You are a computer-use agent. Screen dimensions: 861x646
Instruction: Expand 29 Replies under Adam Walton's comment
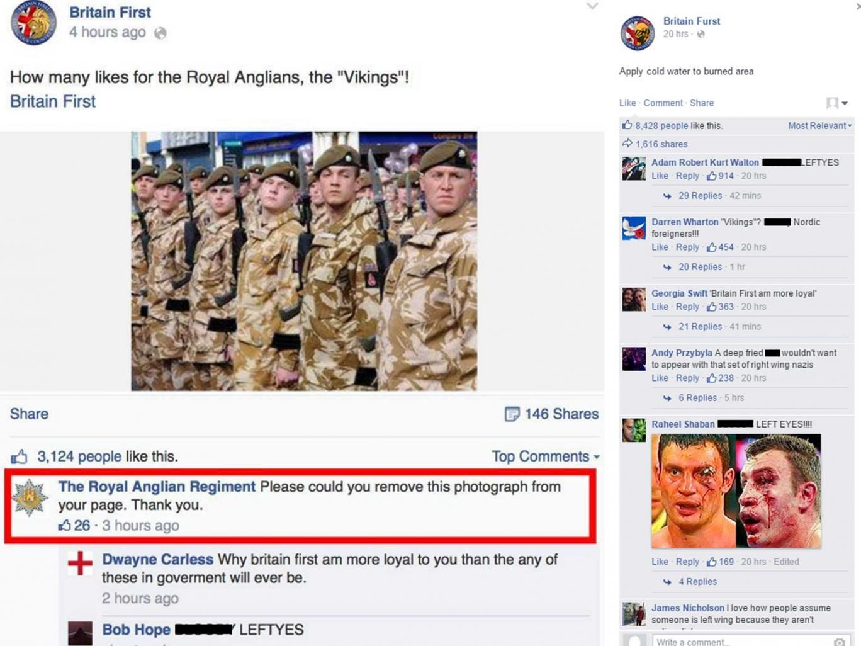(700, 196)
